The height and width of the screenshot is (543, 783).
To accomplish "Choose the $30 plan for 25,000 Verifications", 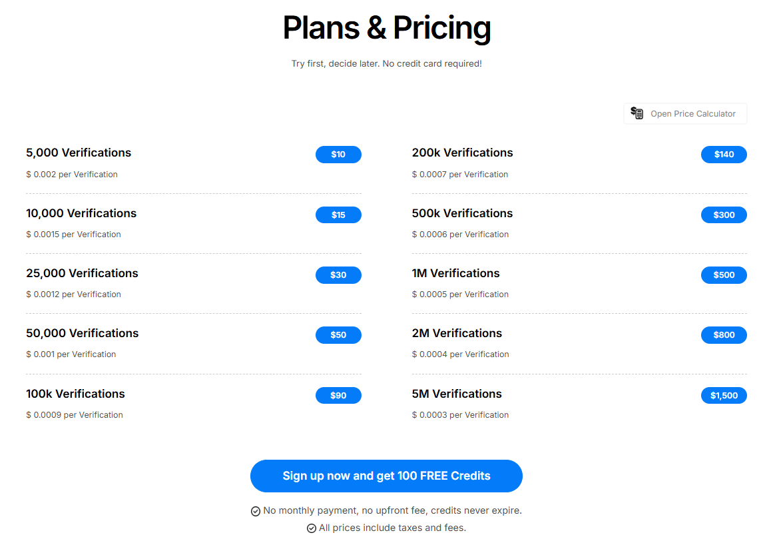I will point(338,274).
